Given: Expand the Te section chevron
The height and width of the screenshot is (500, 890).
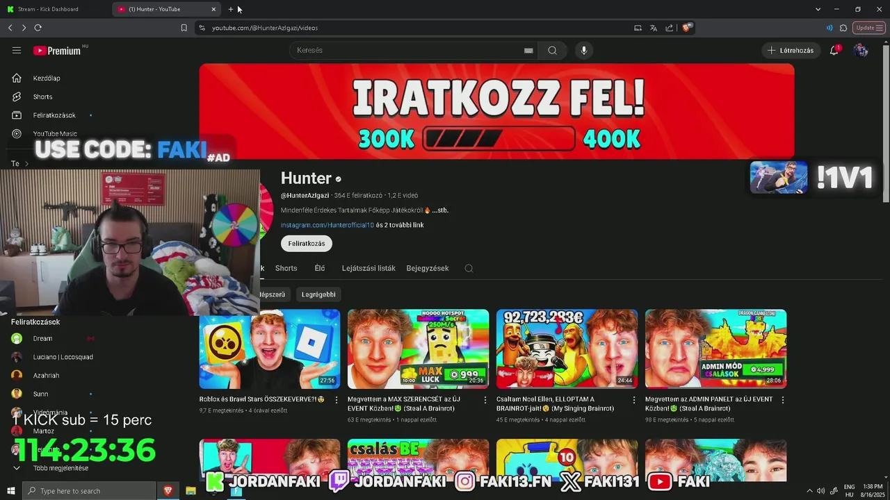Looking at the screenshot, I should point(26,164).
